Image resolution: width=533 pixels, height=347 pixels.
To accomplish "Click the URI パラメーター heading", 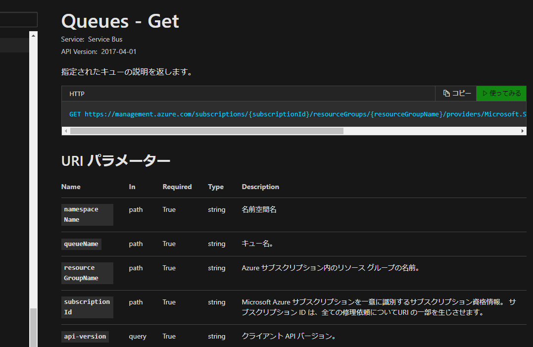I will 116,160.
